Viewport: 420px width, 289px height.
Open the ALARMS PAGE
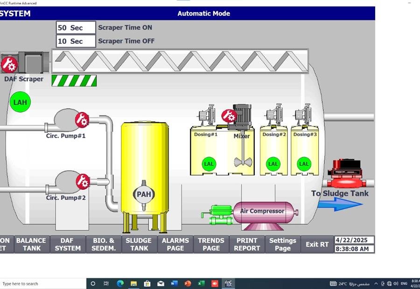(x=175, y=244)
